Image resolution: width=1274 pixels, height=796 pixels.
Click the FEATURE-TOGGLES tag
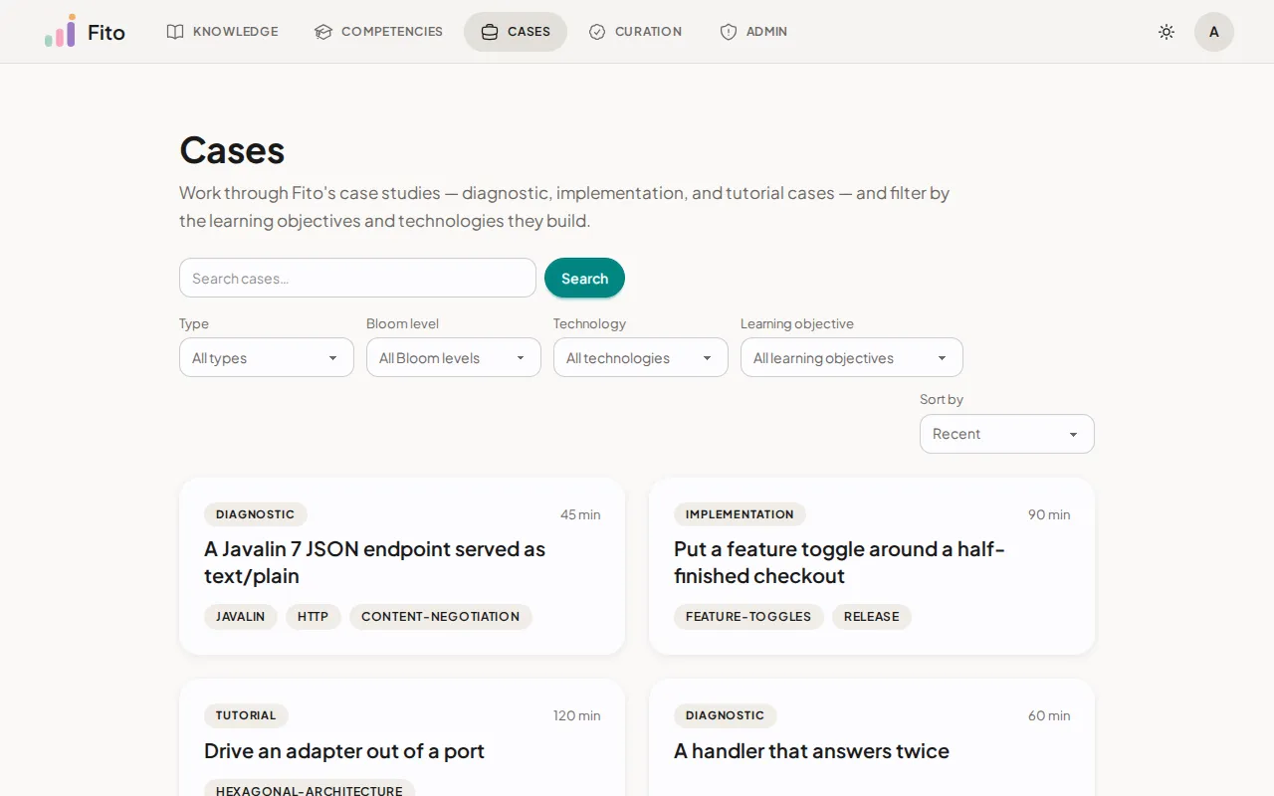point(748,617)
